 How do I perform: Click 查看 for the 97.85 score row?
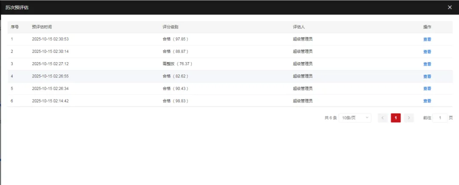point(427,39)
